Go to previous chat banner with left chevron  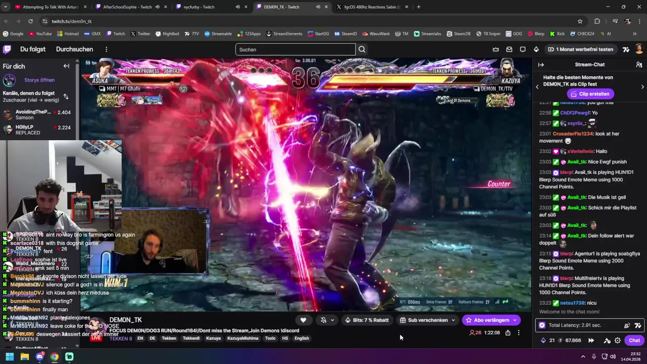(x=537, y=87)
